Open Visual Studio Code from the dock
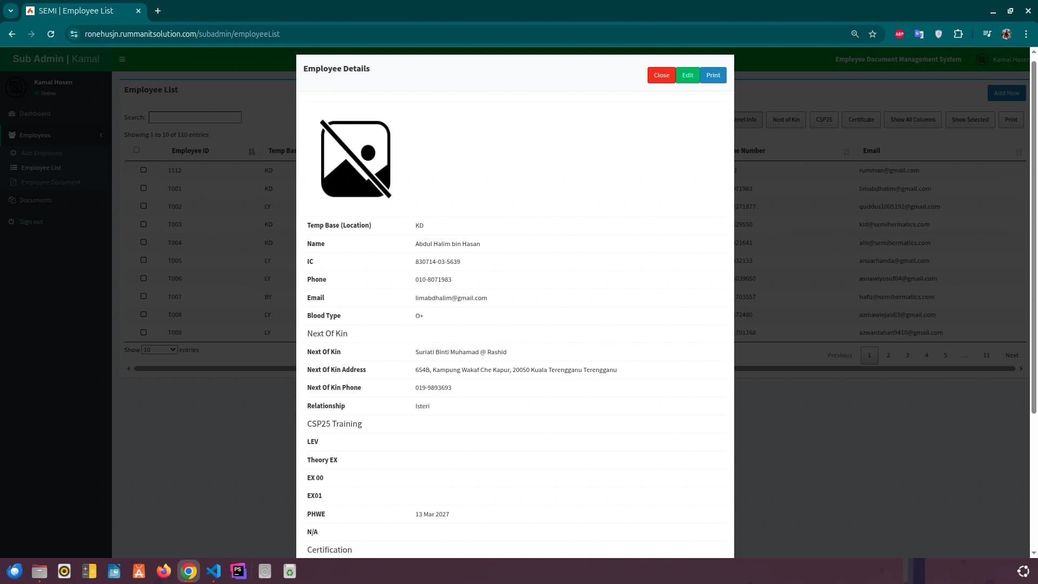Screen dimensions: 1038x584 pos(214,571)
